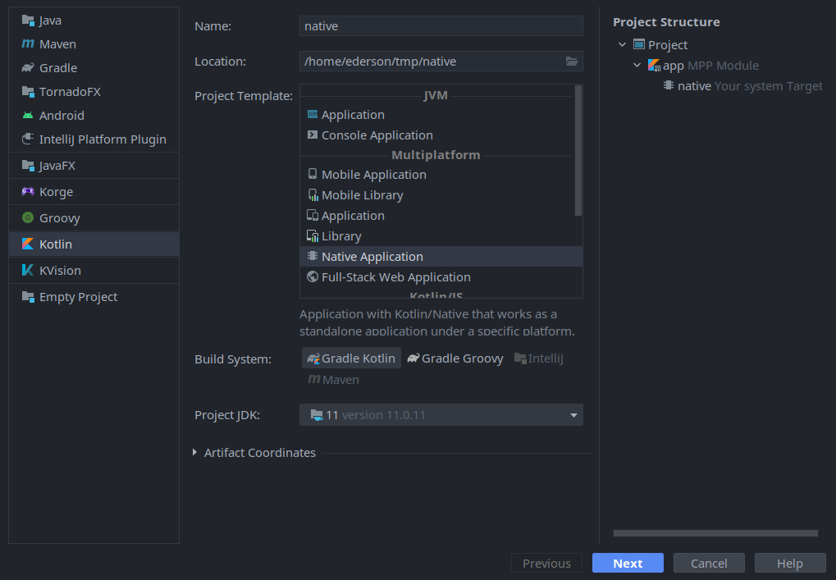This screenshot has width=836, height=580.
Task: Select the Console Application template text
Action: point(377,135)
